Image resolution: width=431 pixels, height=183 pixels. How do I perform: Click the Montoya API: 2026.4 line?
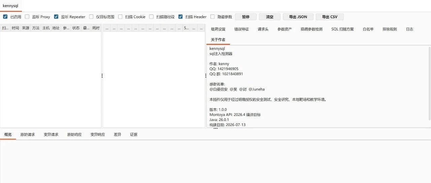(x=235, y=115)
